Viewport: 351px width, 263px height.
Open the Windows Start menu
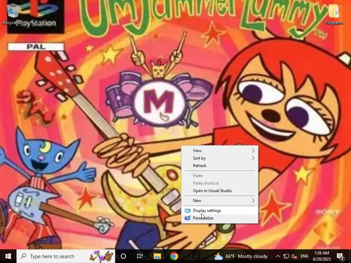coord(8,256)
